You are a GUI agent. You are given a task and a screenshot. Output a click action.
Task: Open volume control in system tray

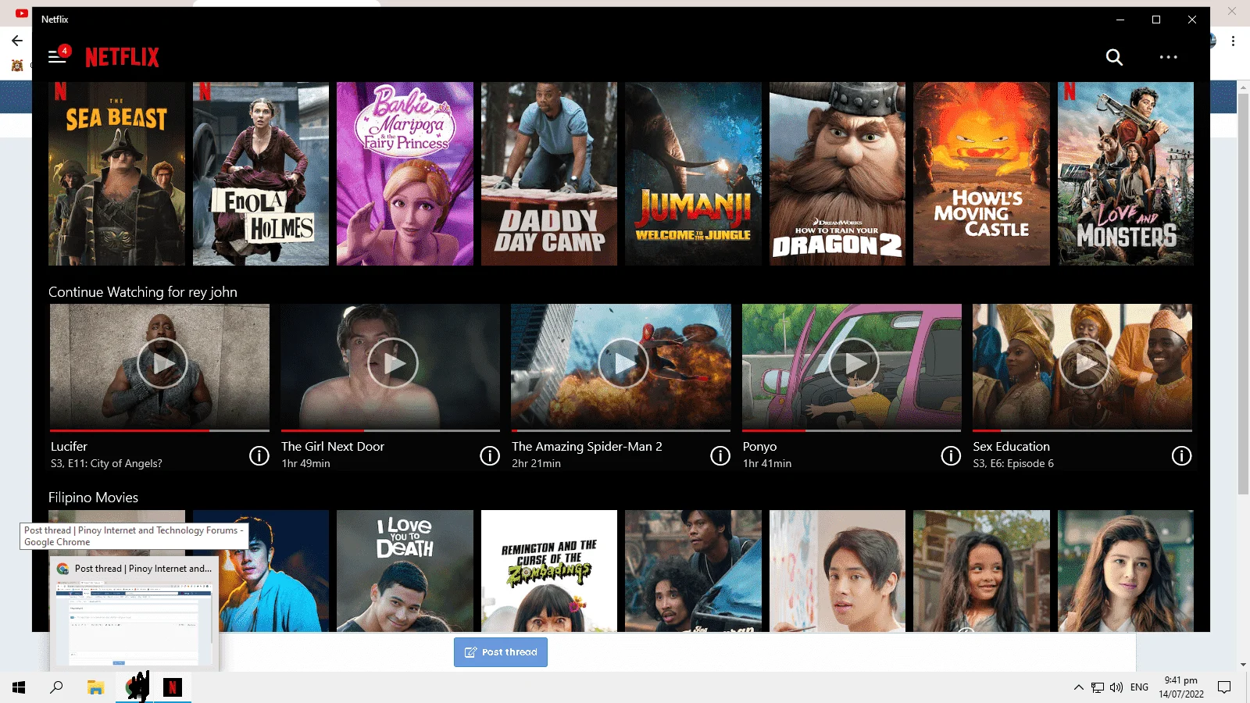[x=1116, y=687]
